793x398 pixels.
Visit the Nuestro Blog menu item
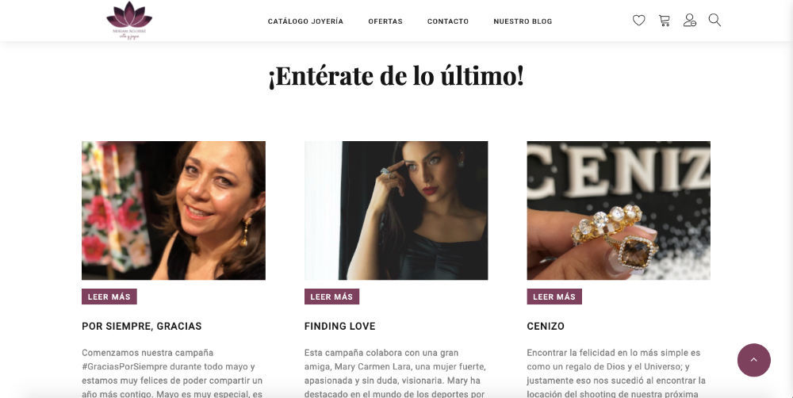(523, 21)
